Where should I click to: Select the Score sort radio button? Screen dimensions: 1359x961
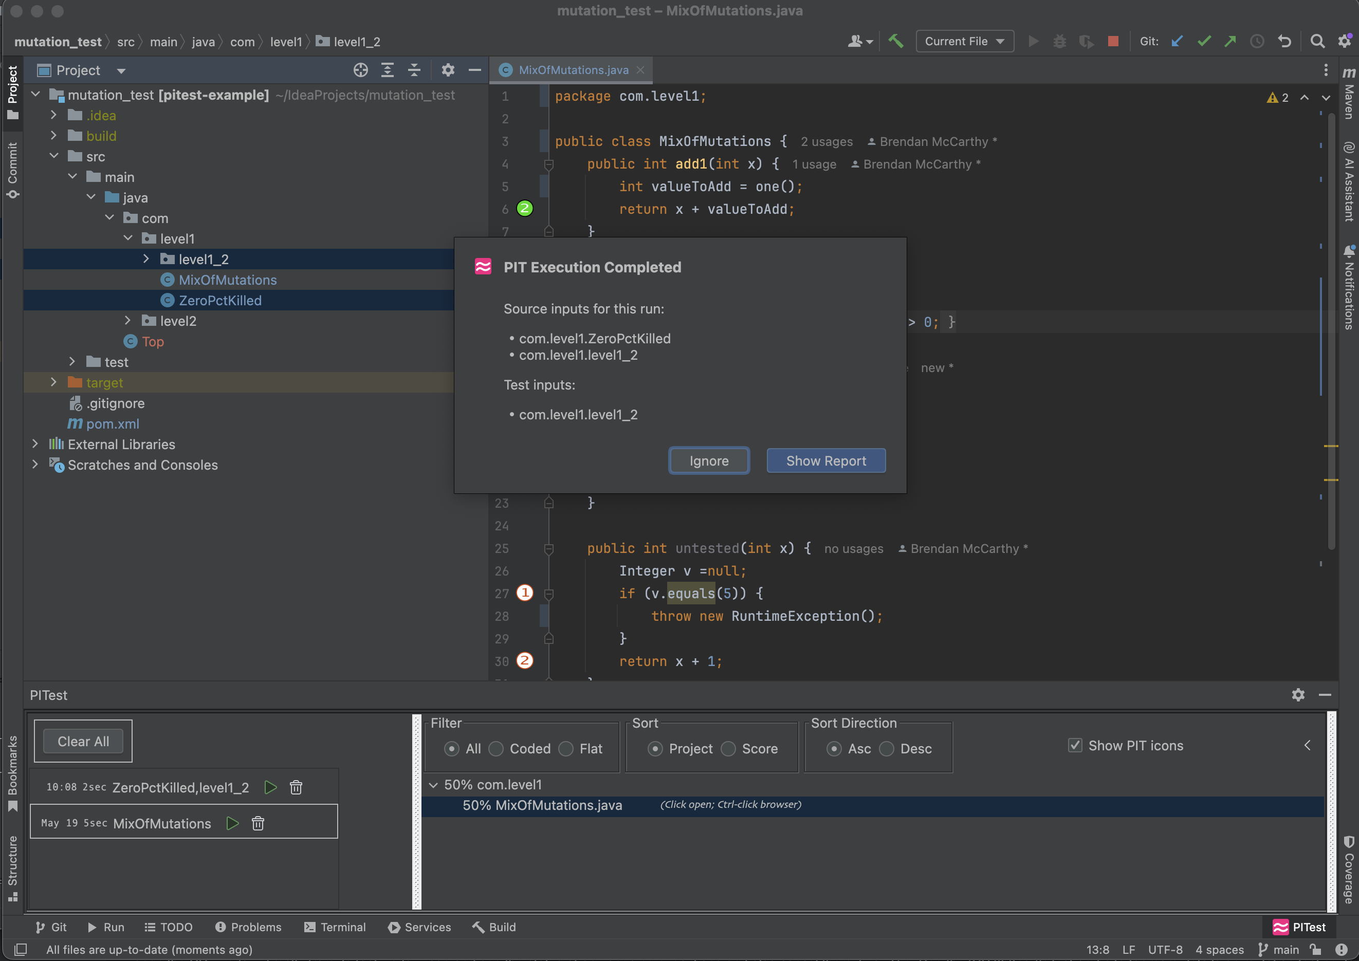[x=728, y=749]
